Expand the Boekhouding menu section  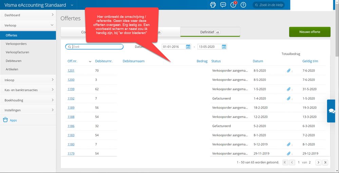click(53, 100)
